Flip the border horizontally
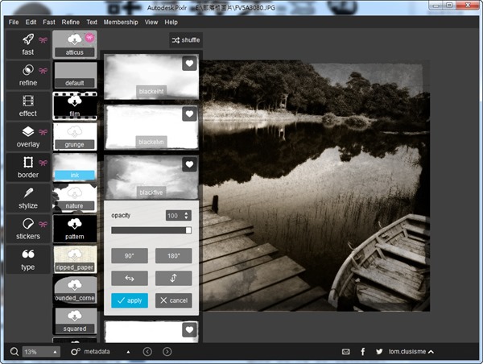483x364 pixels. pyautogui.click(x=129, y=278)
